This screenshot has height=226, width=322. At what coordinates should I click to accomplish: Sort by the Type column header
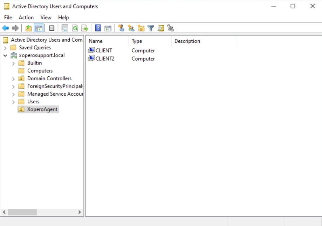coord(136,41)
